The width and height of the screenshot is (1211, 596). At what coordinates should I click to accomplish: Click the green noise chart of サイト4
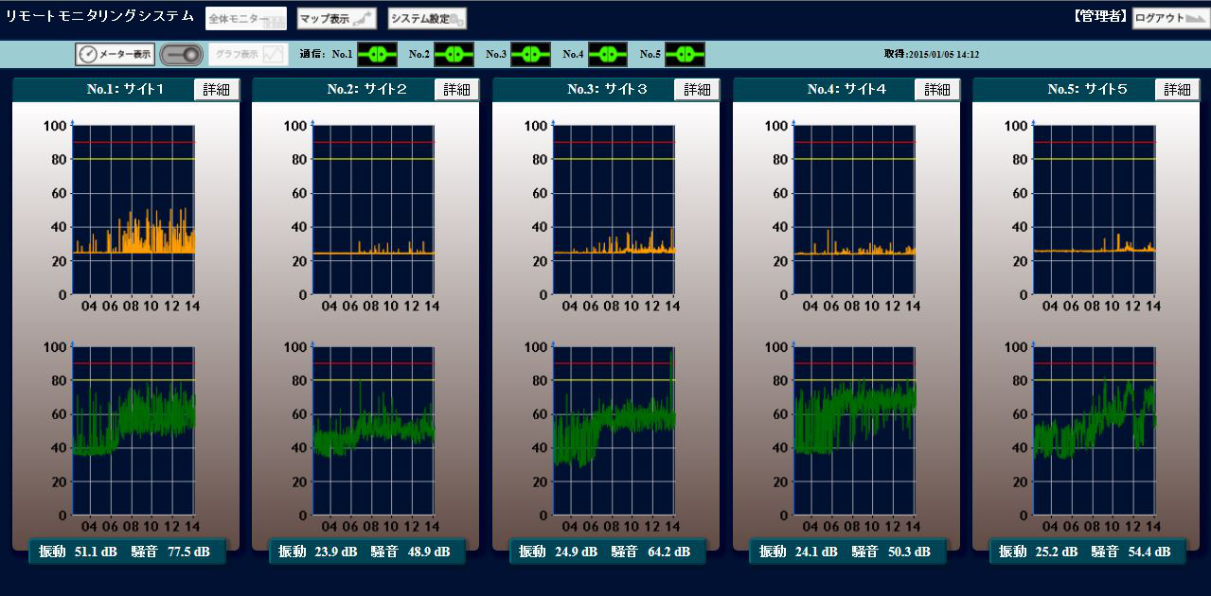pos(855,431)
